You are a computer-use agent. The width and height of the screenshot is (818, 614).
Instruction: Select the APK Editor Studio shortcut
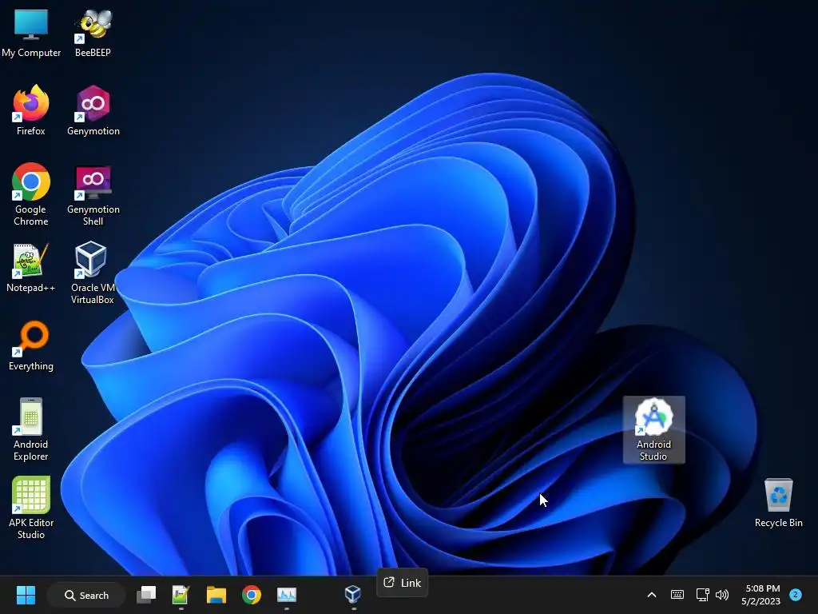pyautogui.click(x=31, y=508)
